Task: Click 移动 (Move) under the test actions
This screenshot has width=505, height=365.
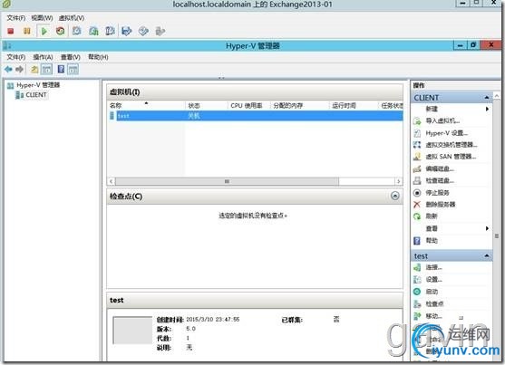Action: (x=433, y=316)
